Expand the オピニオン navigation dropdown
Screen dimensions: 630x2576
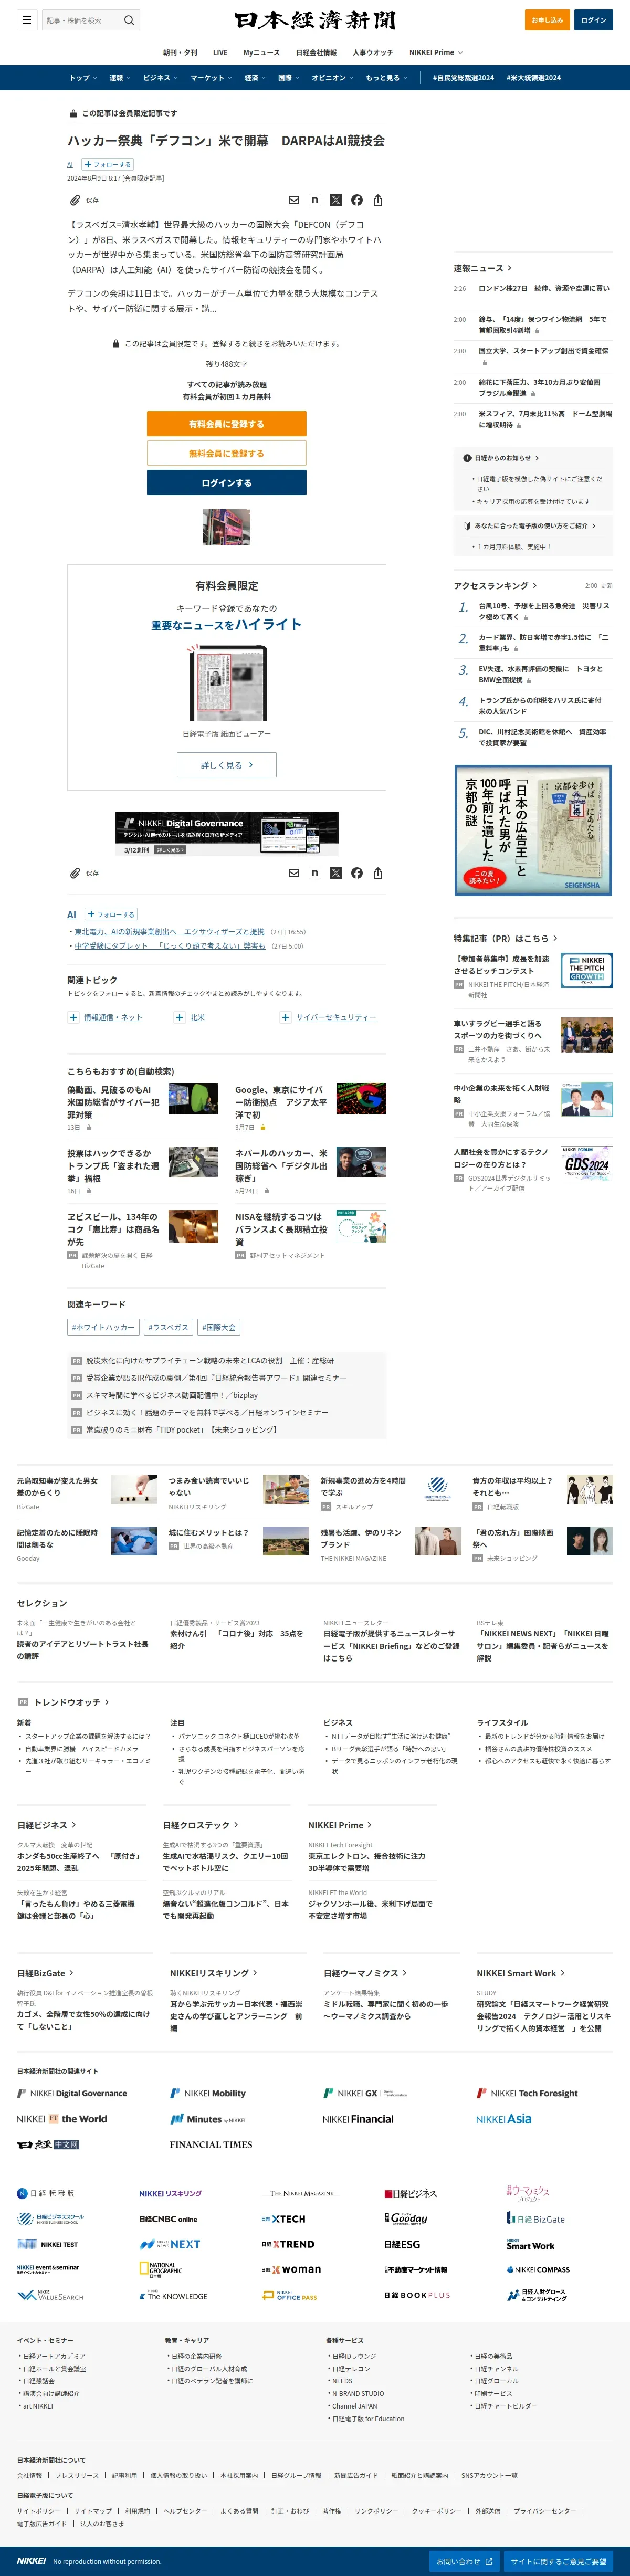point(332,78)
